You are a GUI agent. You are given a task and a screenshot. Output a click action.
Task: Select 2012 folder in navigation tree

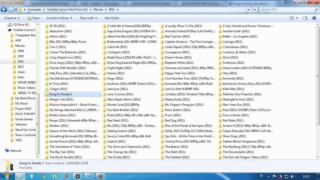[x=20, y=67]
